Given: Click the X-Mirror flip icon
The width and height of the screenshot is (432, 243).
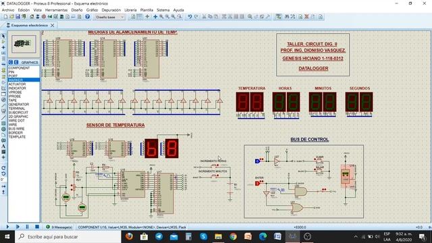Looking at the screenshot, I should tap(3, 186).
